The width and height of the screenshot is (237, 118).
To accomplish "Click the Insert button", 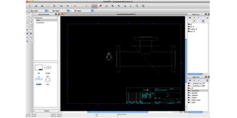I will point(47,111).
